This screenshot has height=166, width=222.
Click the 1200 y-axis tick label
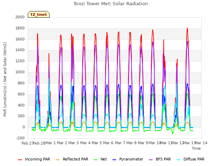tap(20, 61)
